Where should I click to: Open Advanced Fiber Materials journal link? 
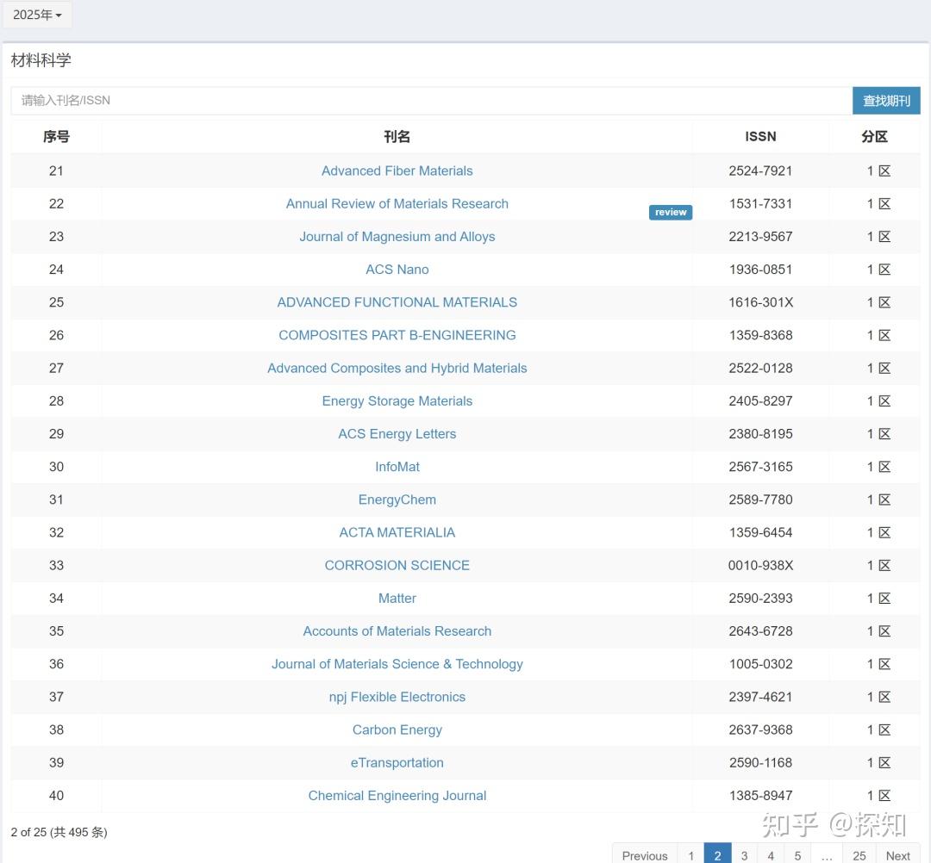397,171
